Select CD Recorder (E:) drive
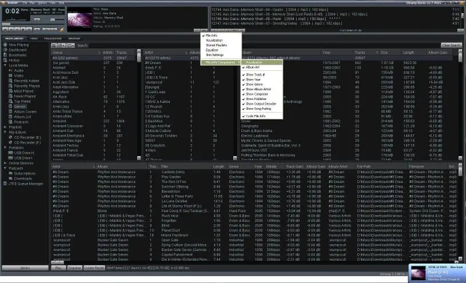 pyautogui.click(x=27, y=137)
